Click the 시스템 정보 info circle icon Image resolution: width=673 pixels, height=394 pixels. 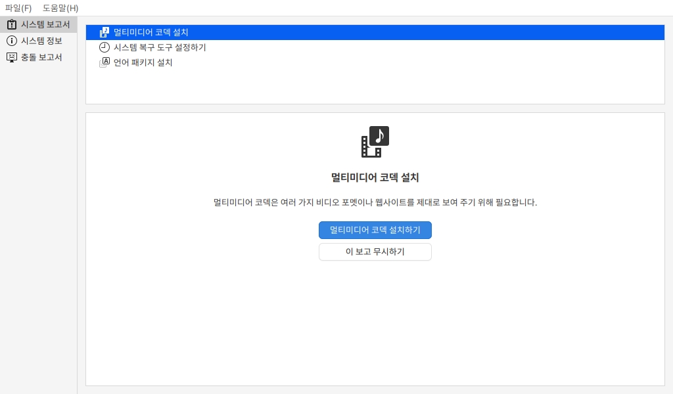[11, 41]
